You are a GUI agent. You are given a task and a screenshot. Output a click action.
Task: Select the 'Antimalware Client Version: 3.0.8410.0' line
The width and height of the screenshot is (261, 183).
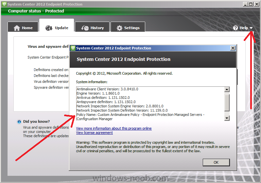[107, 89]
